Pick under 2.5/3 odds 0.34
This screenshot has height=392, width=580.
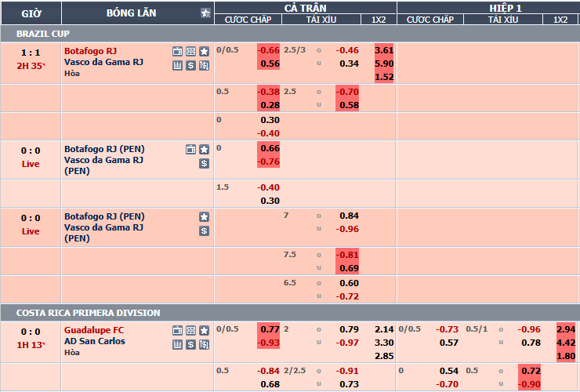click(349, 64)
